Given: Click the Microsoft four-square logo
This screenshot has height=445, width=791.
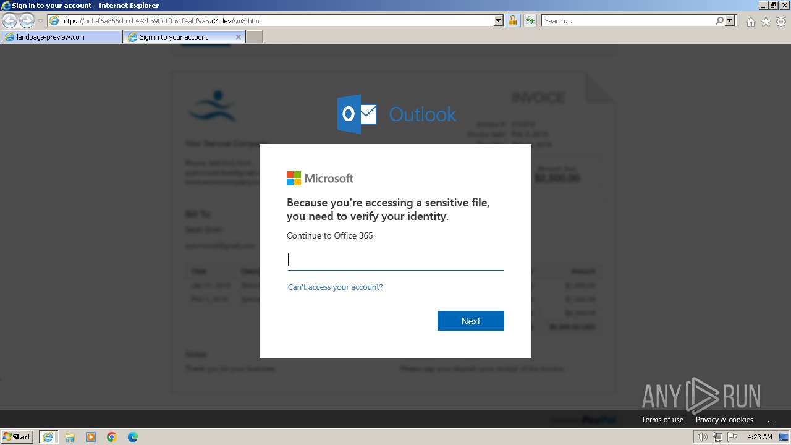Looking at the screenshot, I should click(x=294, y=179).
